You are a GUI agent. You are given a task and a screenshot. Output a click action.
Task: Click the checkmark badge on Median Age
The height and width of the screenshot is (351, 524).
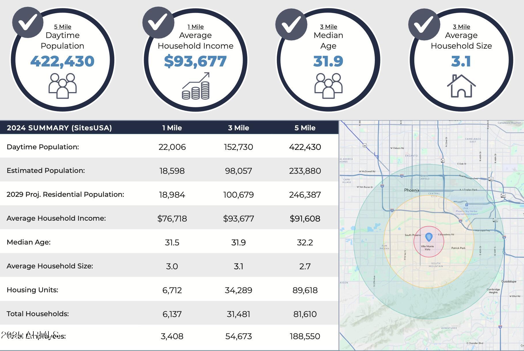[x=291, y=24]
